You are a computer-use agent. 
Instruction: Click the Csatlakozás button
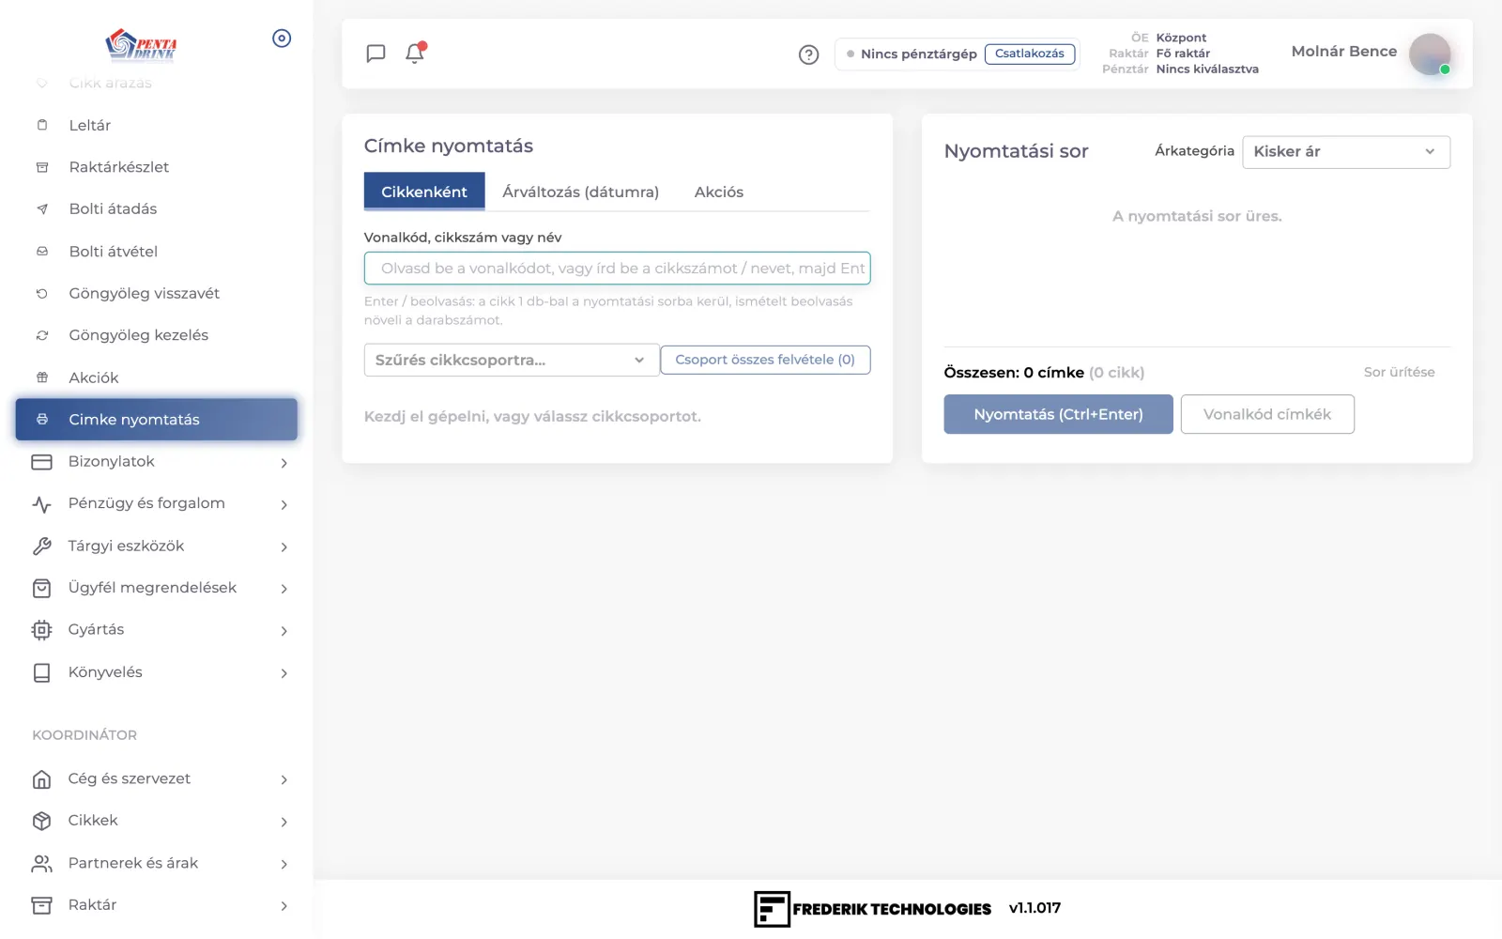1030,54
